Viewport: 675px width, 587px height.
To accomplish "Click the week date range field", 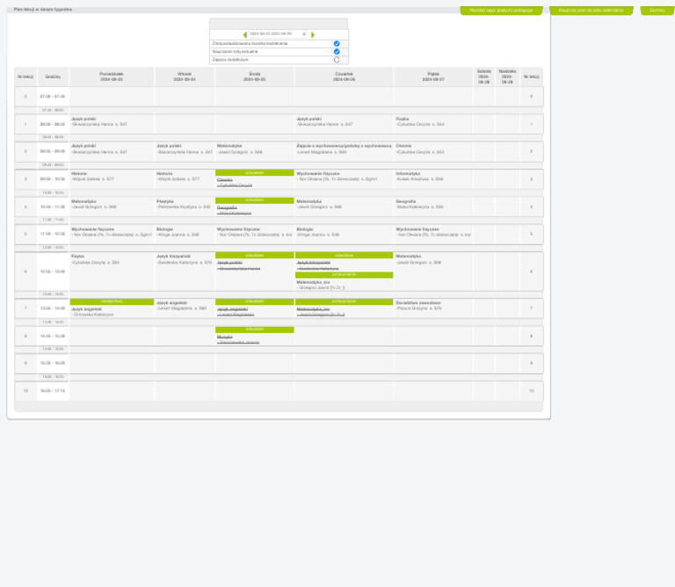I will (278, 34).
